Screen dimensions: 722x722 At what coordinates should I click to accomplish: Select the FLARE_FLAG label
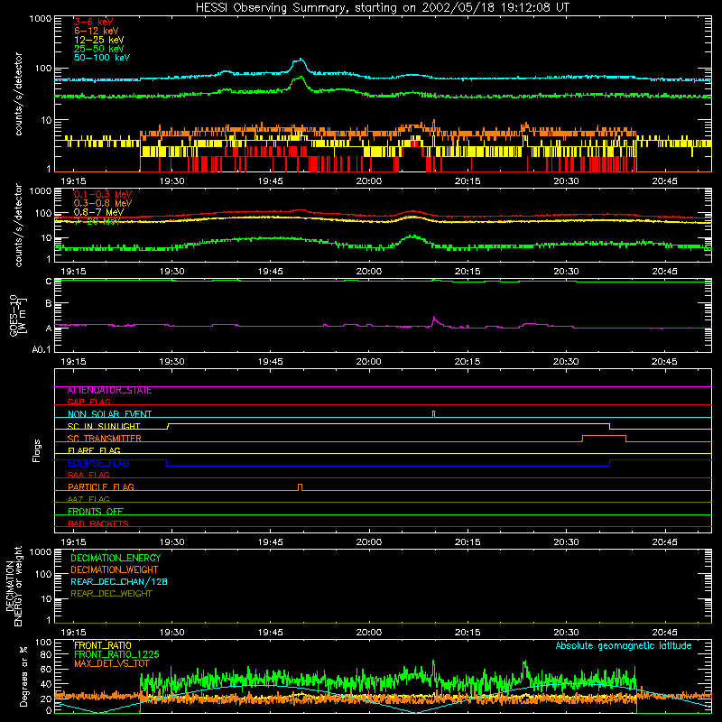pyautogui.click(x=94, y=450)
